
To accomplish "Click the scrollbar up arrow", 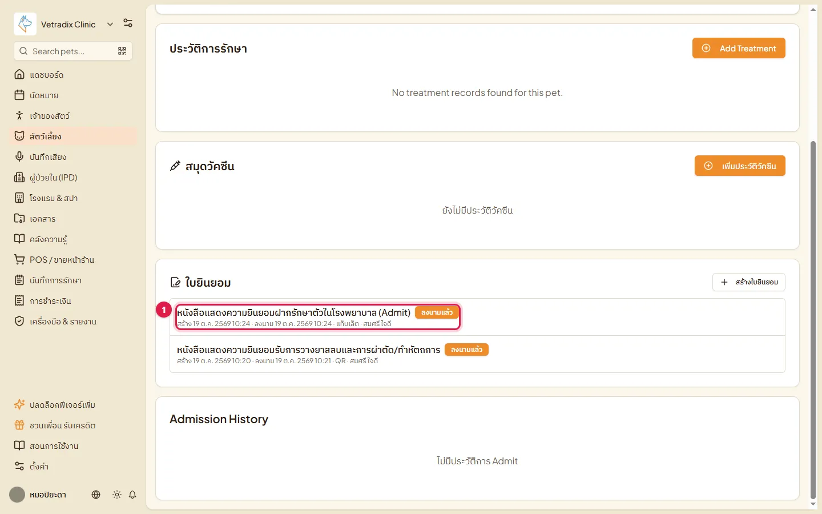I will [813, 10].
